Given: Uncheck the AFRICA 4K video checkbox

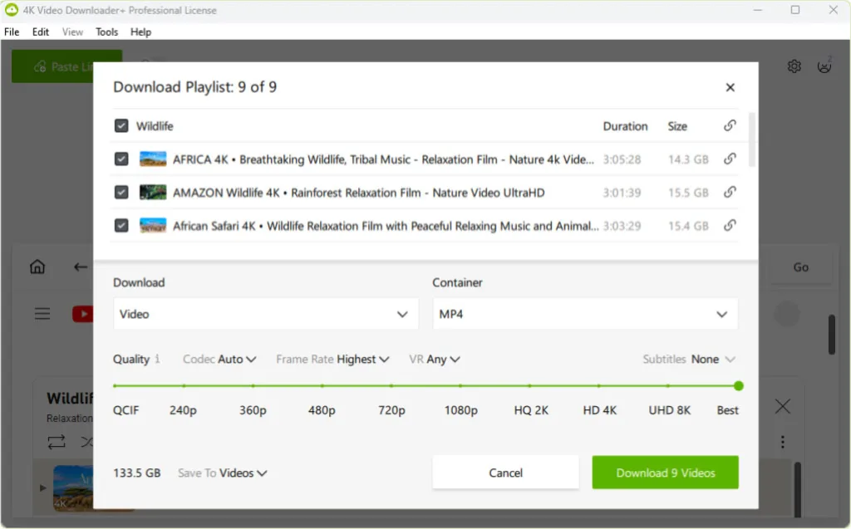Looking at the screenshot, I should [x=121, y=159].
